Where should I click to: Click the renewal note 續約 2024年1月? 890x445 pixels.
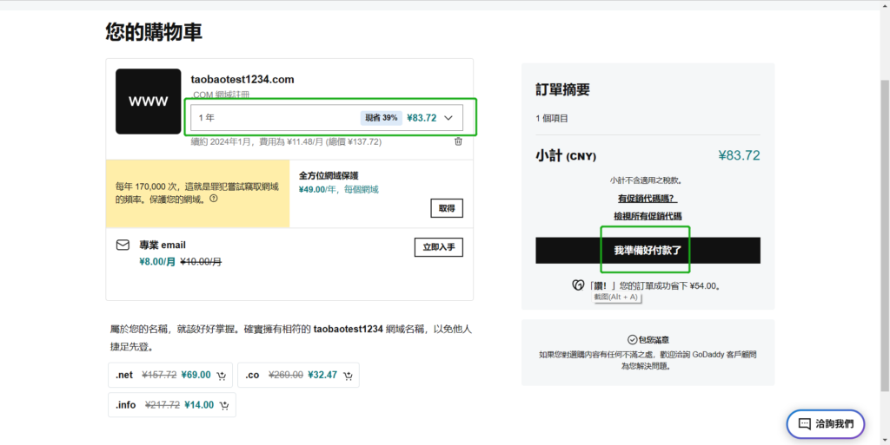click(286, 142)
